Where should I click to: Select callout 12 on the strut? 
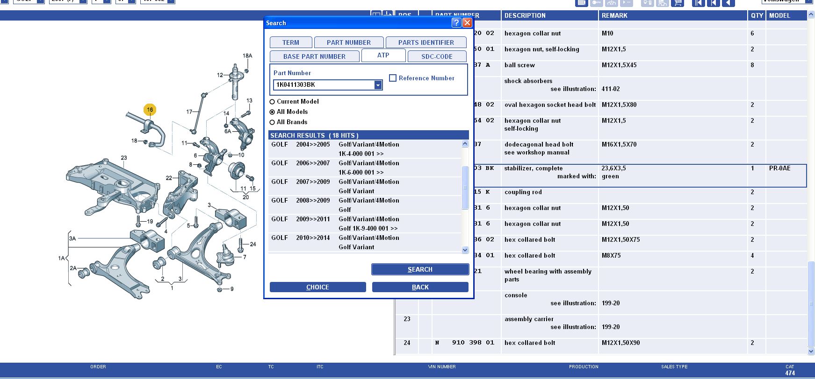(x=220, y=75)
